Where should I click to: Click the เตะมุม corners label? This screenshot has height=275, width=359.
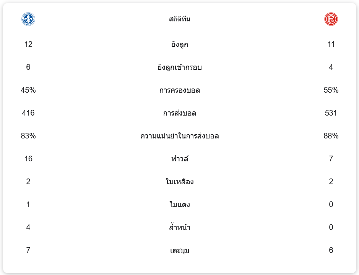[179, 251]
